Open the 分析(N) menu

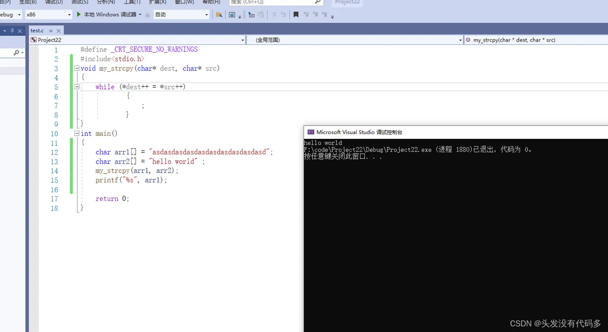point(106,2)
